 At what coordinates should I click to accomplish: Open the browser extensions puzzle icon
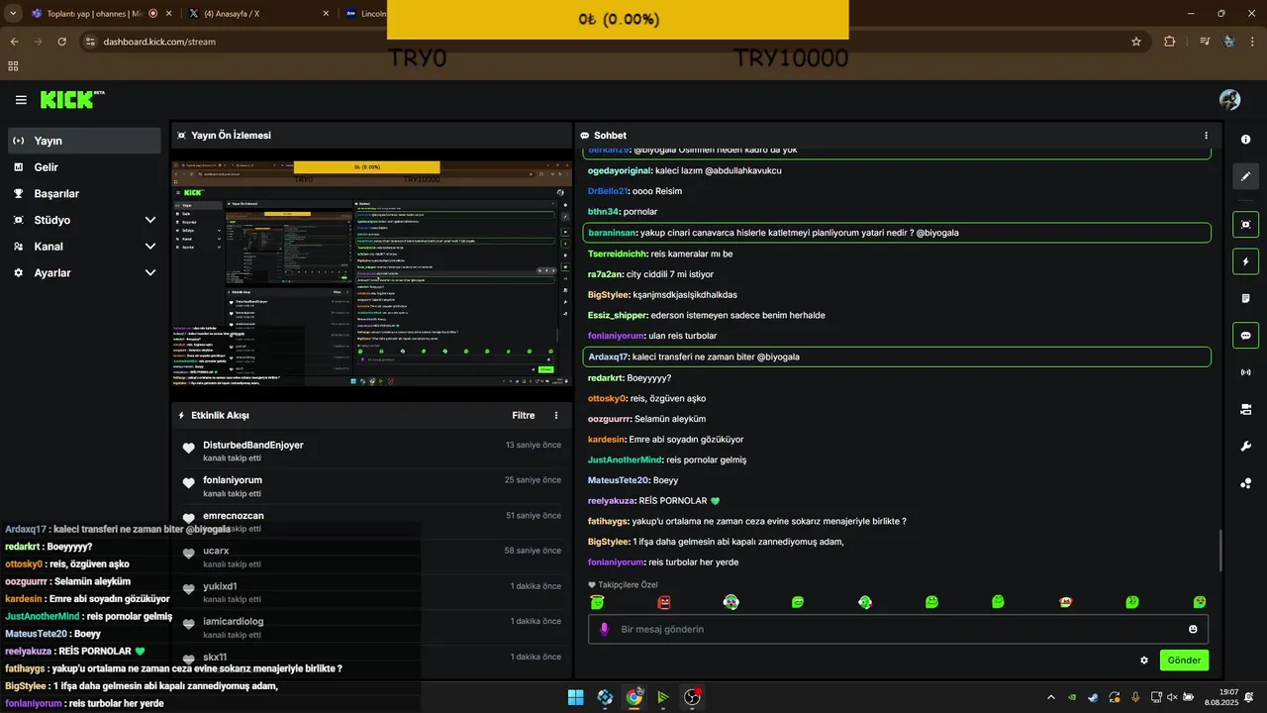coord(1170,42)
